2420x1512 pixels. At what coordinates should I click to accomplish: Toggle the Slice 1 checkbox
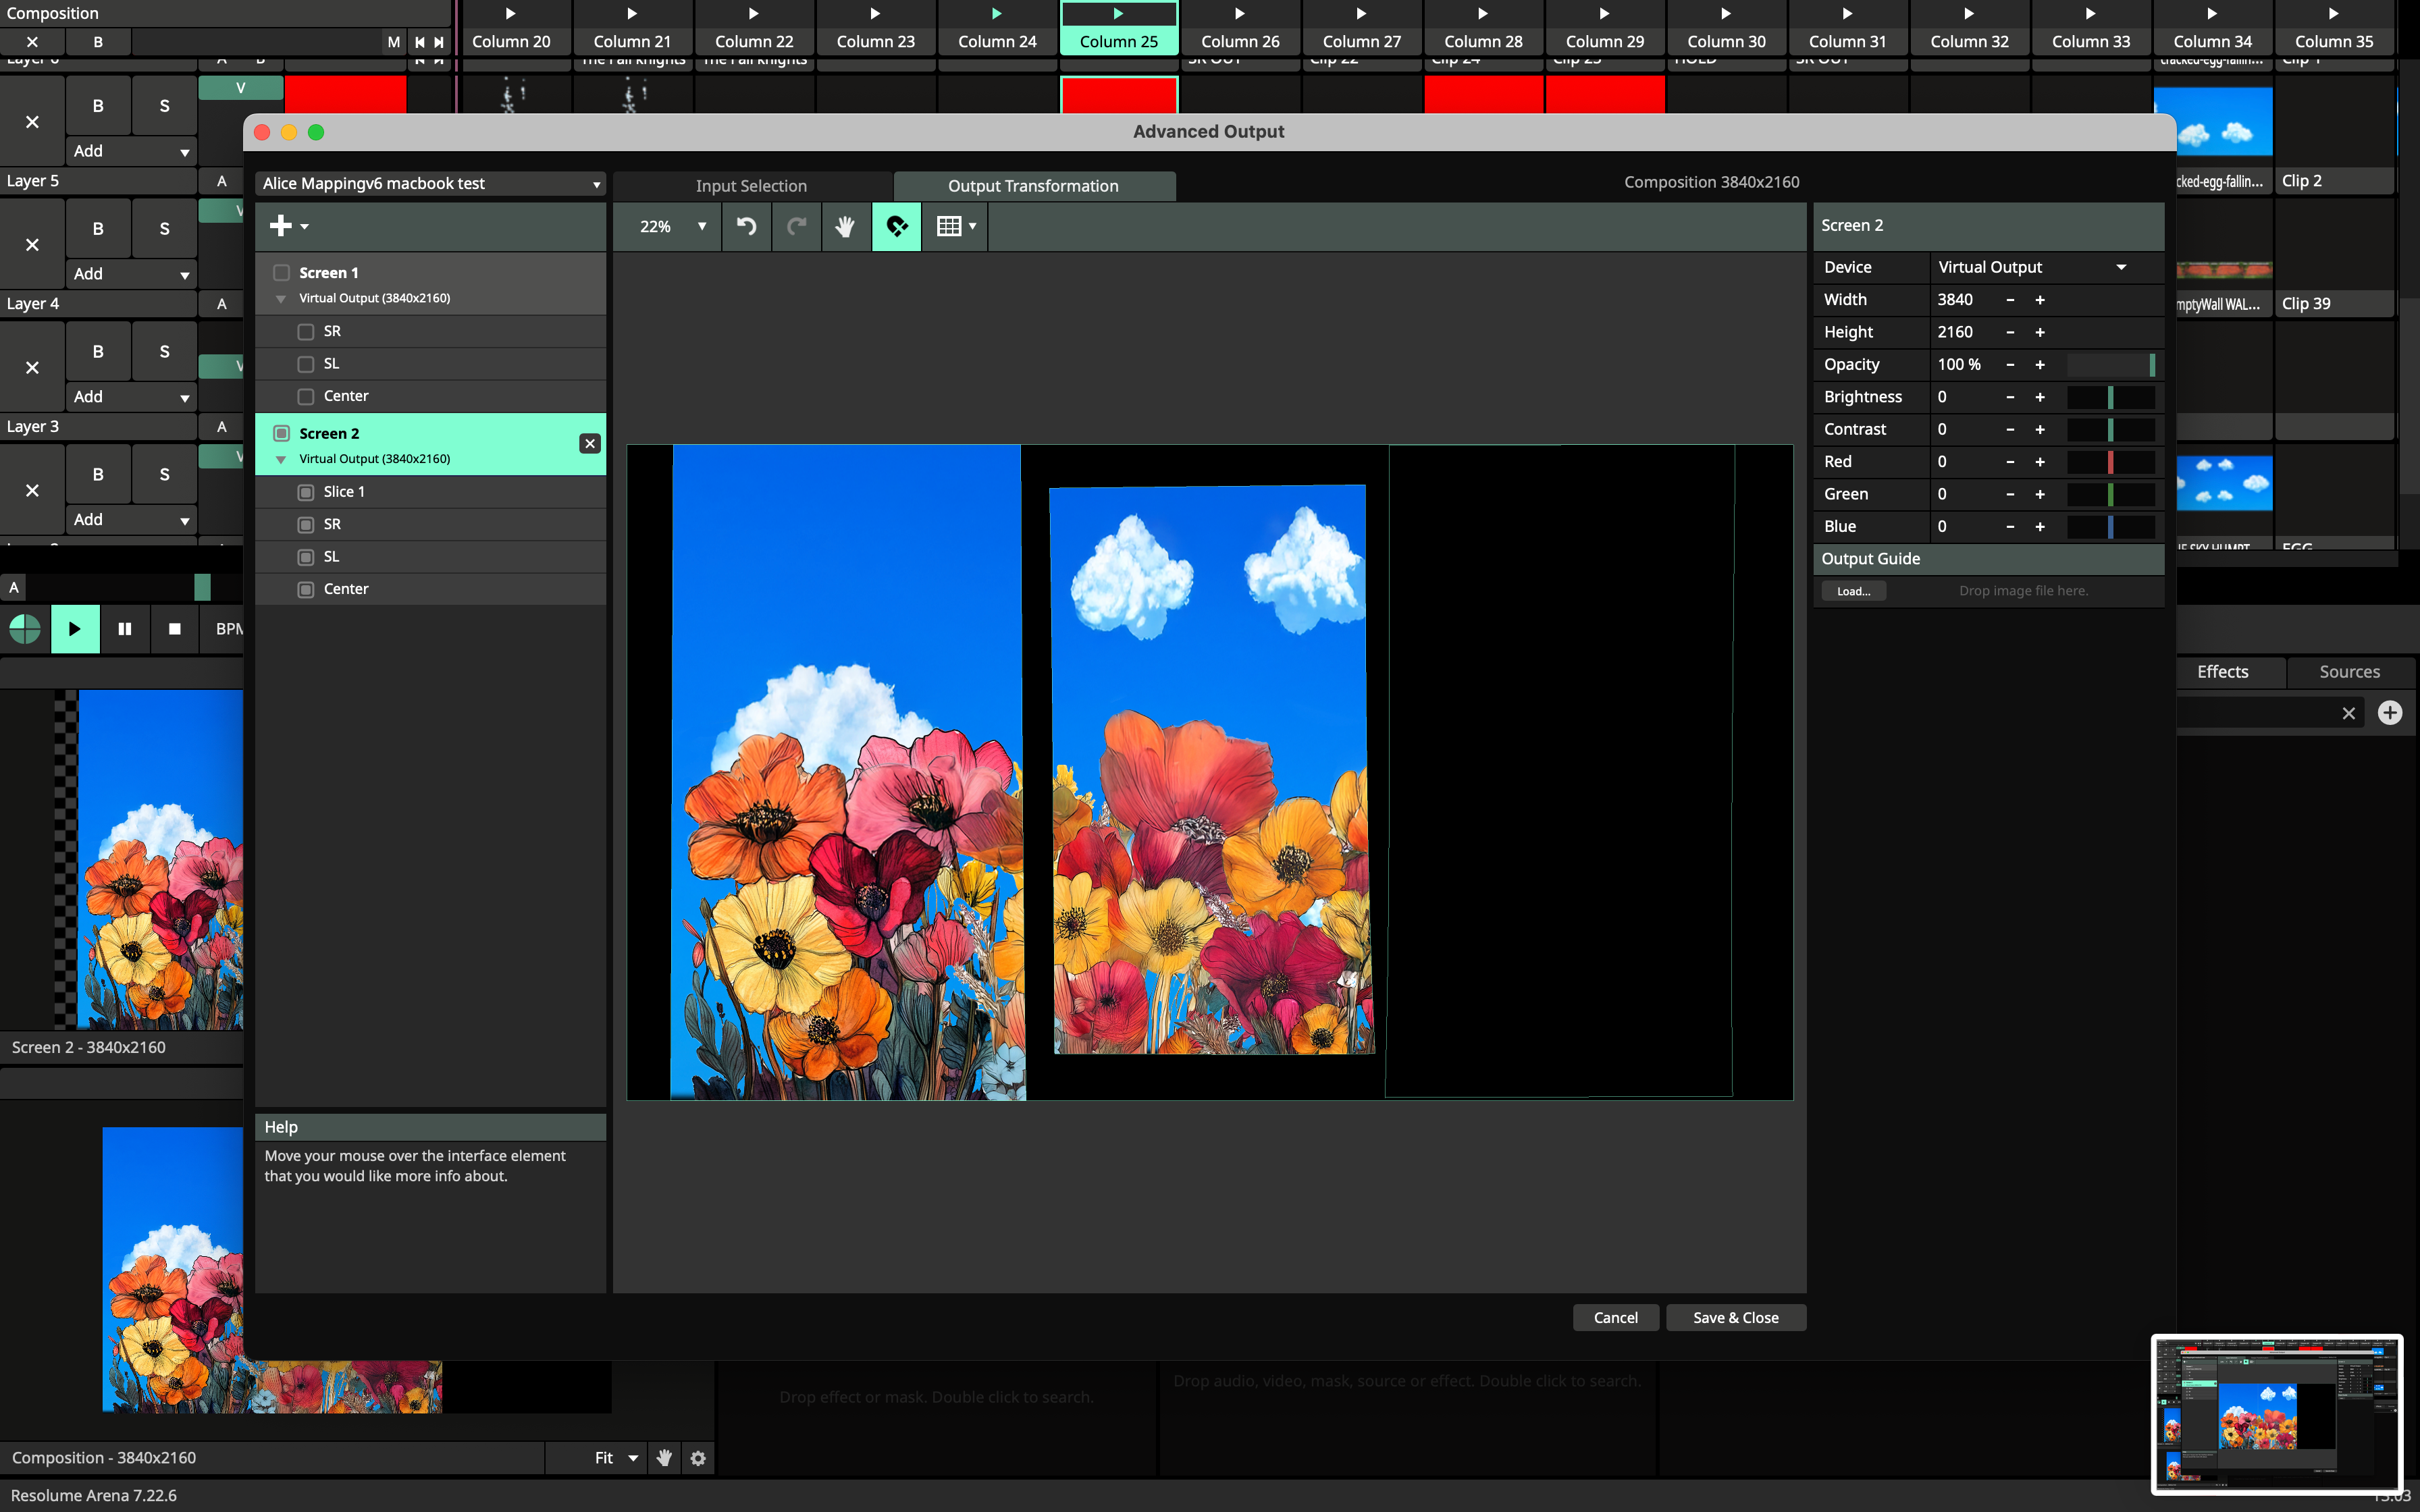[306, 492]
